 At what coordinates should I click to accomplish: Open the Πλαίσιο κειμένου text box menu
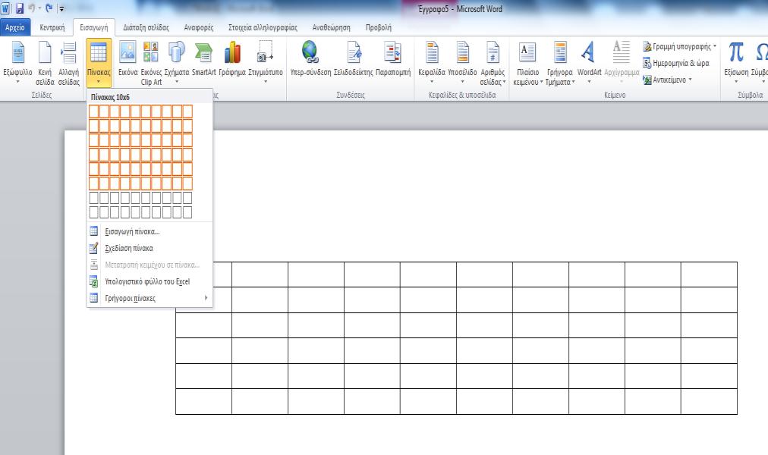[x=527, y=63]
